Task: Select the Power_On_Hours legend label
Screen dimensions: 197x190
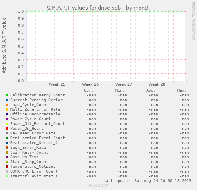Action: (x=27, y=129)
